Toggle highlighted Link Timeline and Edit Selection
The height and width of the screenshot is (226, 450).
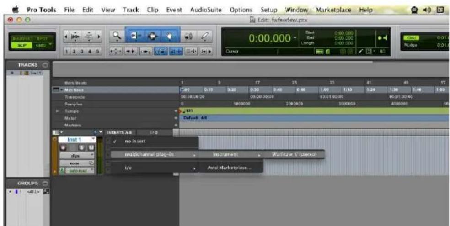161,52
